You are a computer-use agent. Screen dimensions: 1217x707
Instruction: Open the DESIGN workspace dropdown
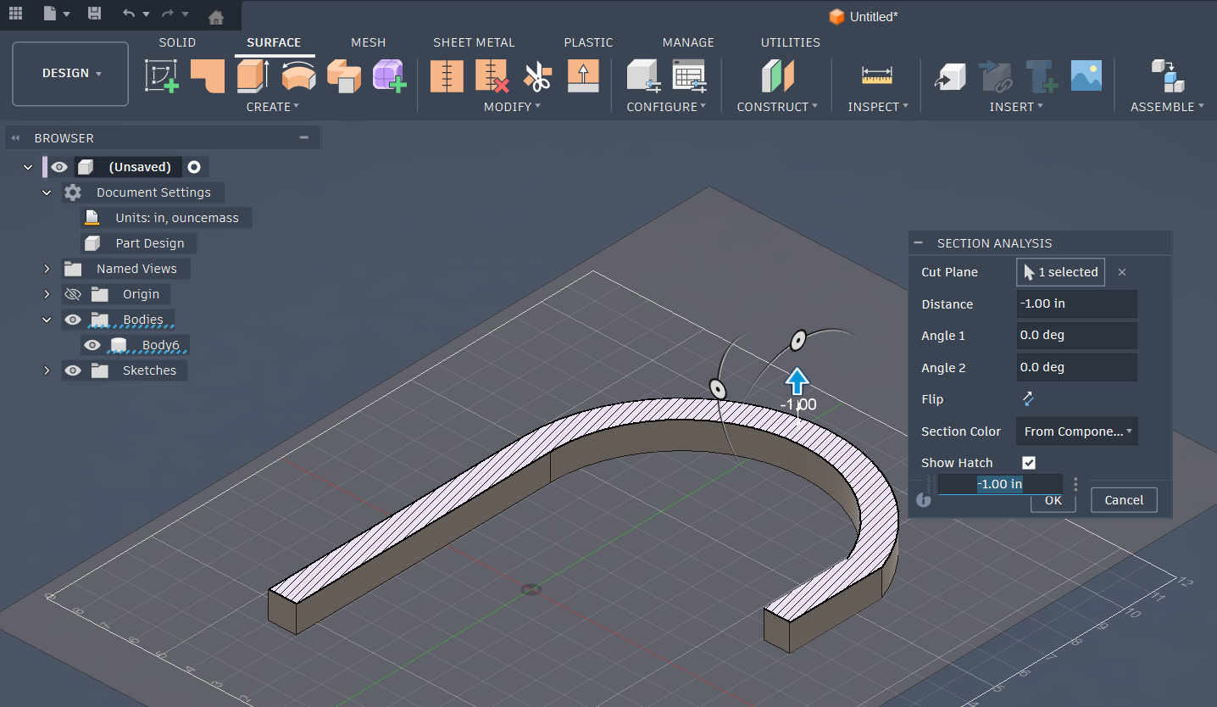coord(70,74)
